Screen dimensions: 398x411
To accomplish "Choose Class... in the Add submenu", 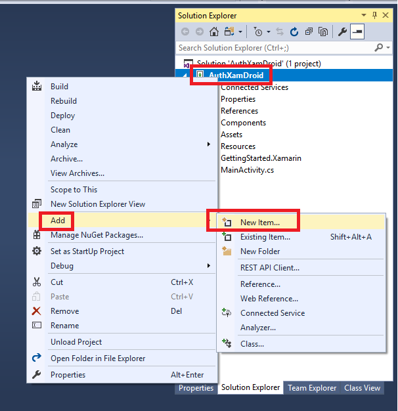I will click(301, 343).
